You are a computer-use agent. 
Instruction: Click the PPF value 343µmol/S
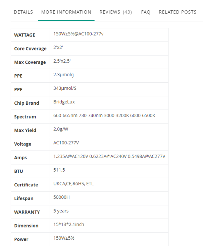tap(65, 88)
